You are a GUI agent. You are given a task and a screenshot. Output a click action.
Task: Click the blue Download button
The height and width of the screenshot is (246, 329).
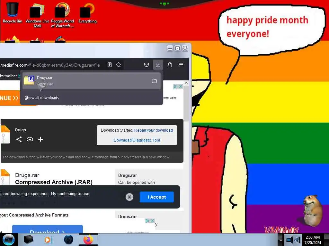point(48,229)
